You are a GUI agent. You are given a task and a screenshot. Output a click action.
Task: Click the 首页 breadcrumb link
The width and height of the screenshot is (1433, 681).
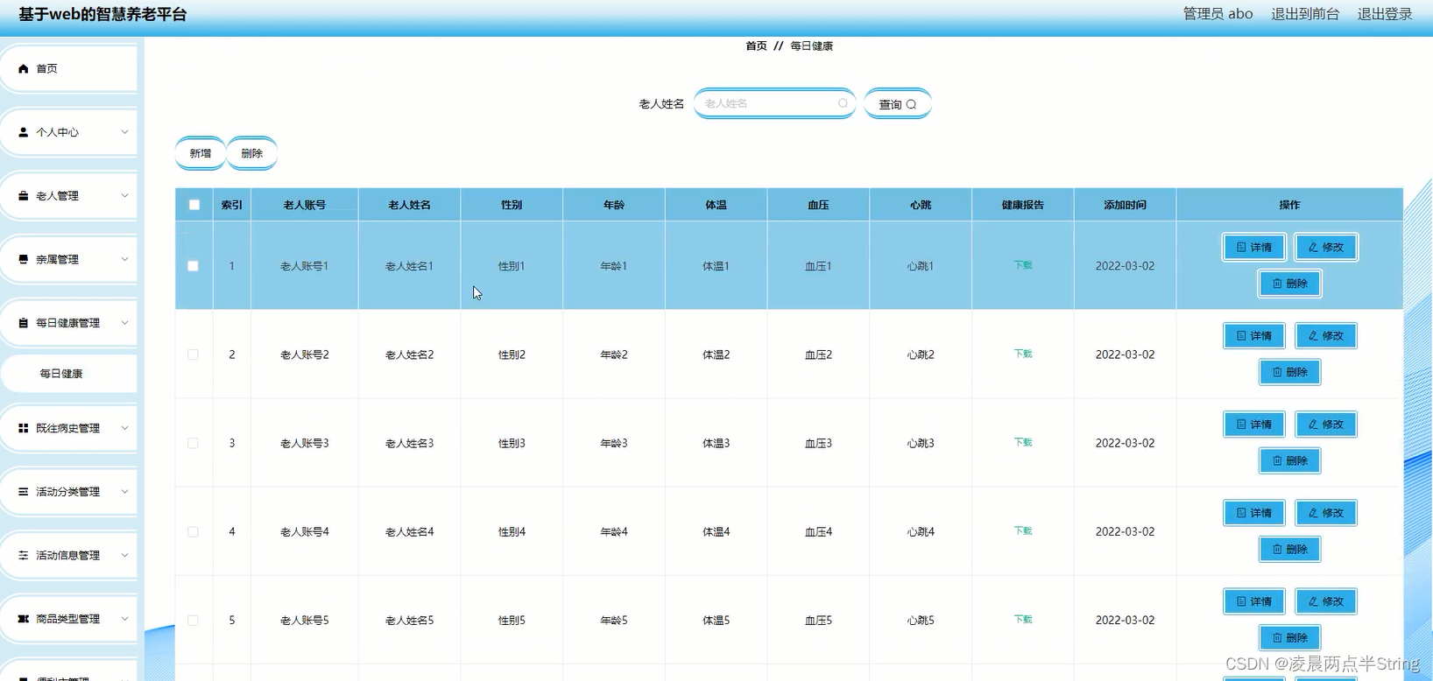click(756, 46)
